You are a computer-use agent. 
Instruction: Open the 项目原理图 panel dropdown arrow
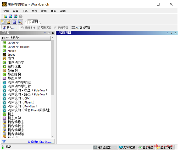click(x=168, y=33)
